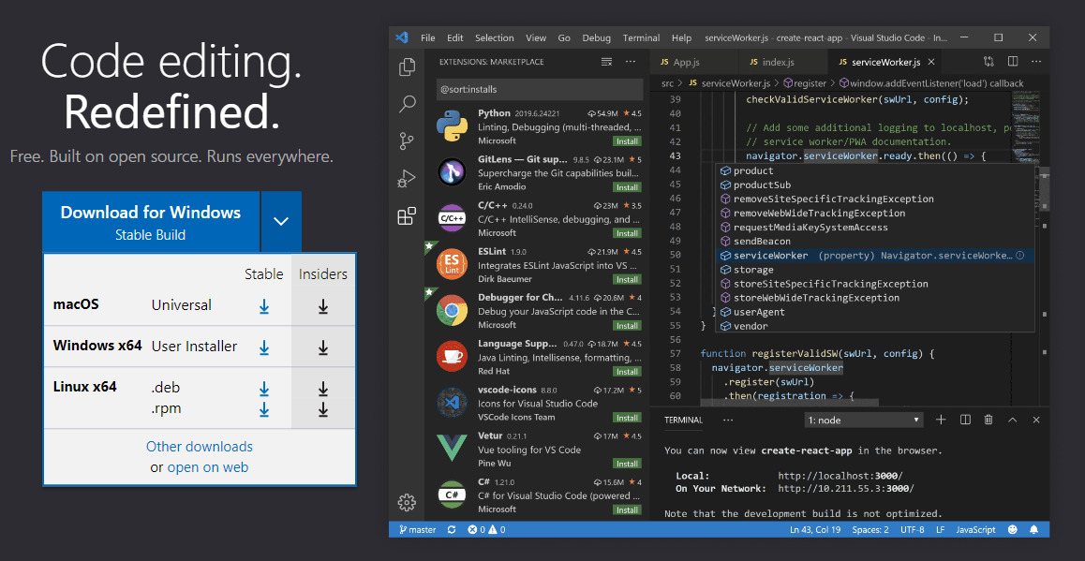Open the Source Control icon in activity bar
Screen dimensions: 1085x561
(408, 141)
